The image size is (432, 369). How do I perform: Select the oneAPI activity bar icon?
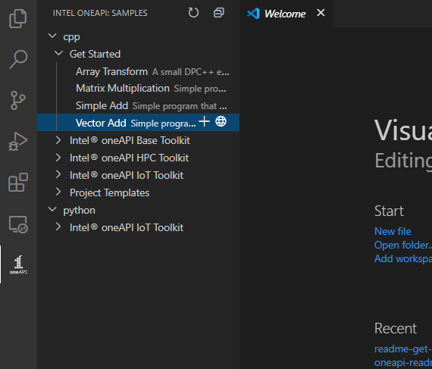(18, 264)
